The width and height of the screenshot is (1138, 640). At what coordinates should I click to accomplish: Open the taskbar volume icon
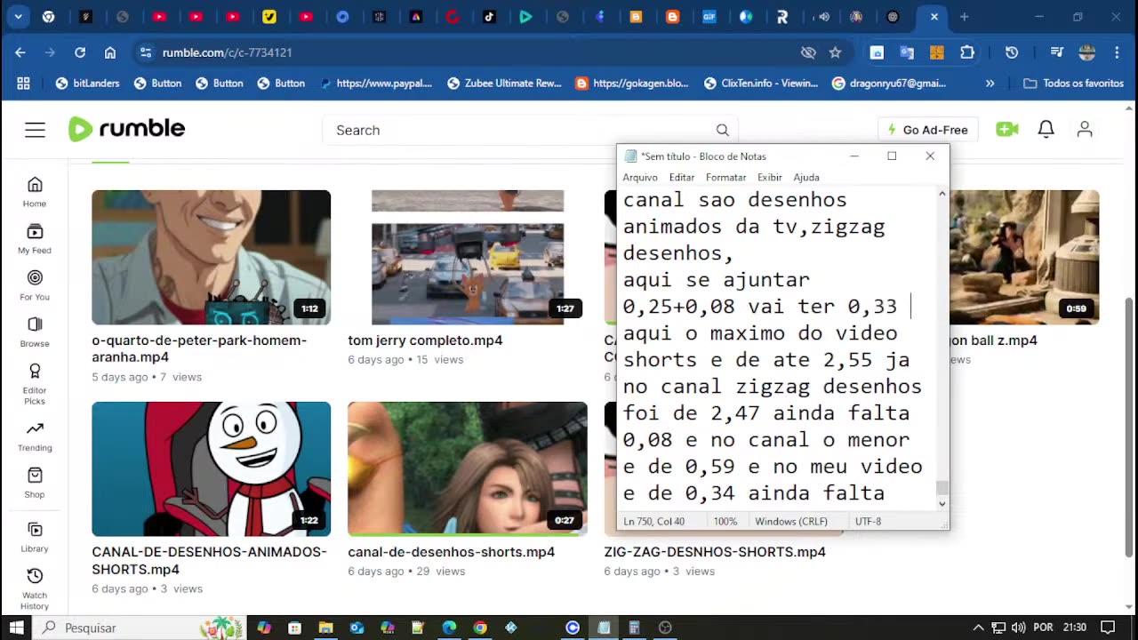[x=1019, y=628]
